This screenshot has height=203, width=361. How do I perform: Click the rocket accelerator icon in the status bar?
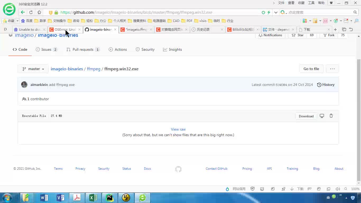tap(284, 189)
